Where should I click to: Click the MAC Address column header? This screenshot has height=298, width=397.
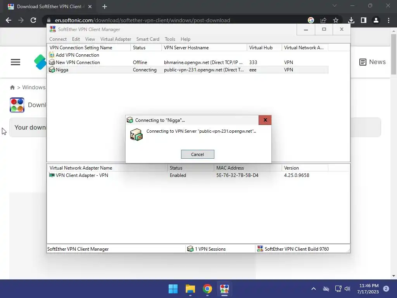pos(248,168)
